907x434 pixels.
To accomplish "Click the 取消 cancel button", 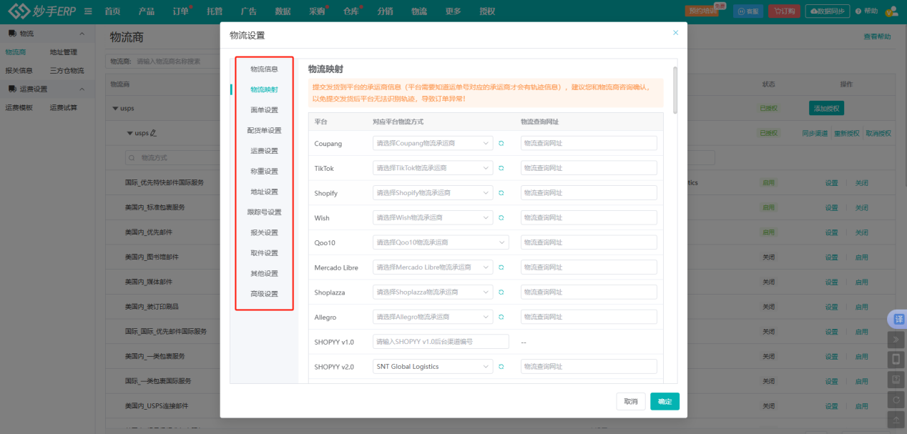I will [x=631, y=401].
